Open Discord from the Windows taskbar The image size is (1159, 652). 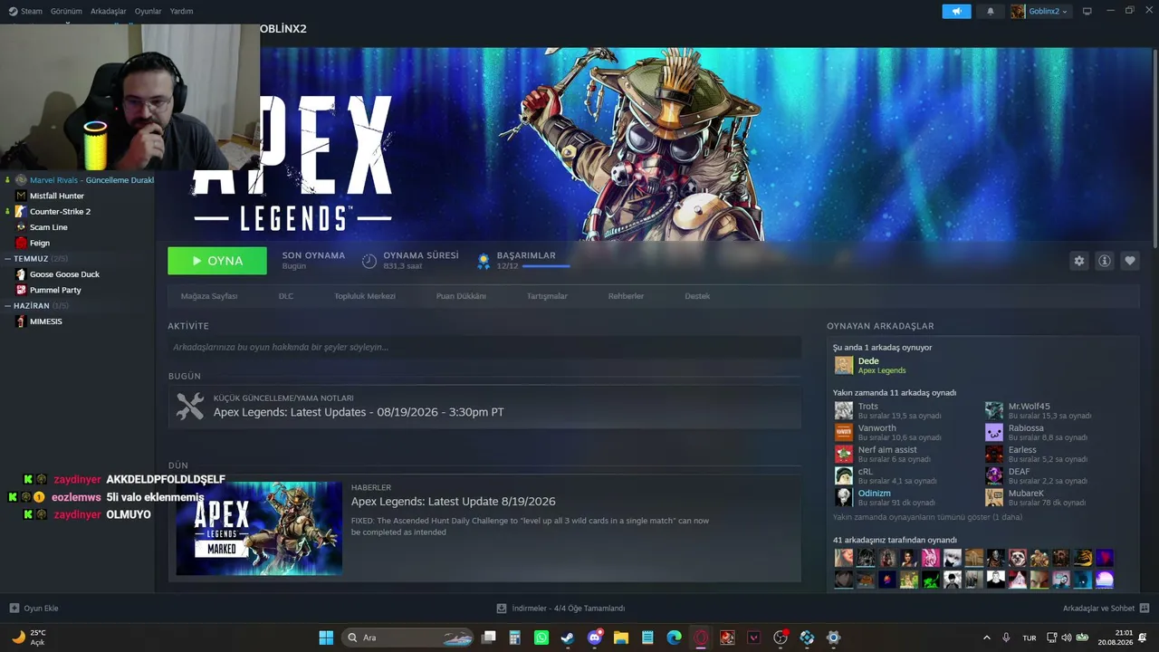pyautogui.click(x=595, y=638)
